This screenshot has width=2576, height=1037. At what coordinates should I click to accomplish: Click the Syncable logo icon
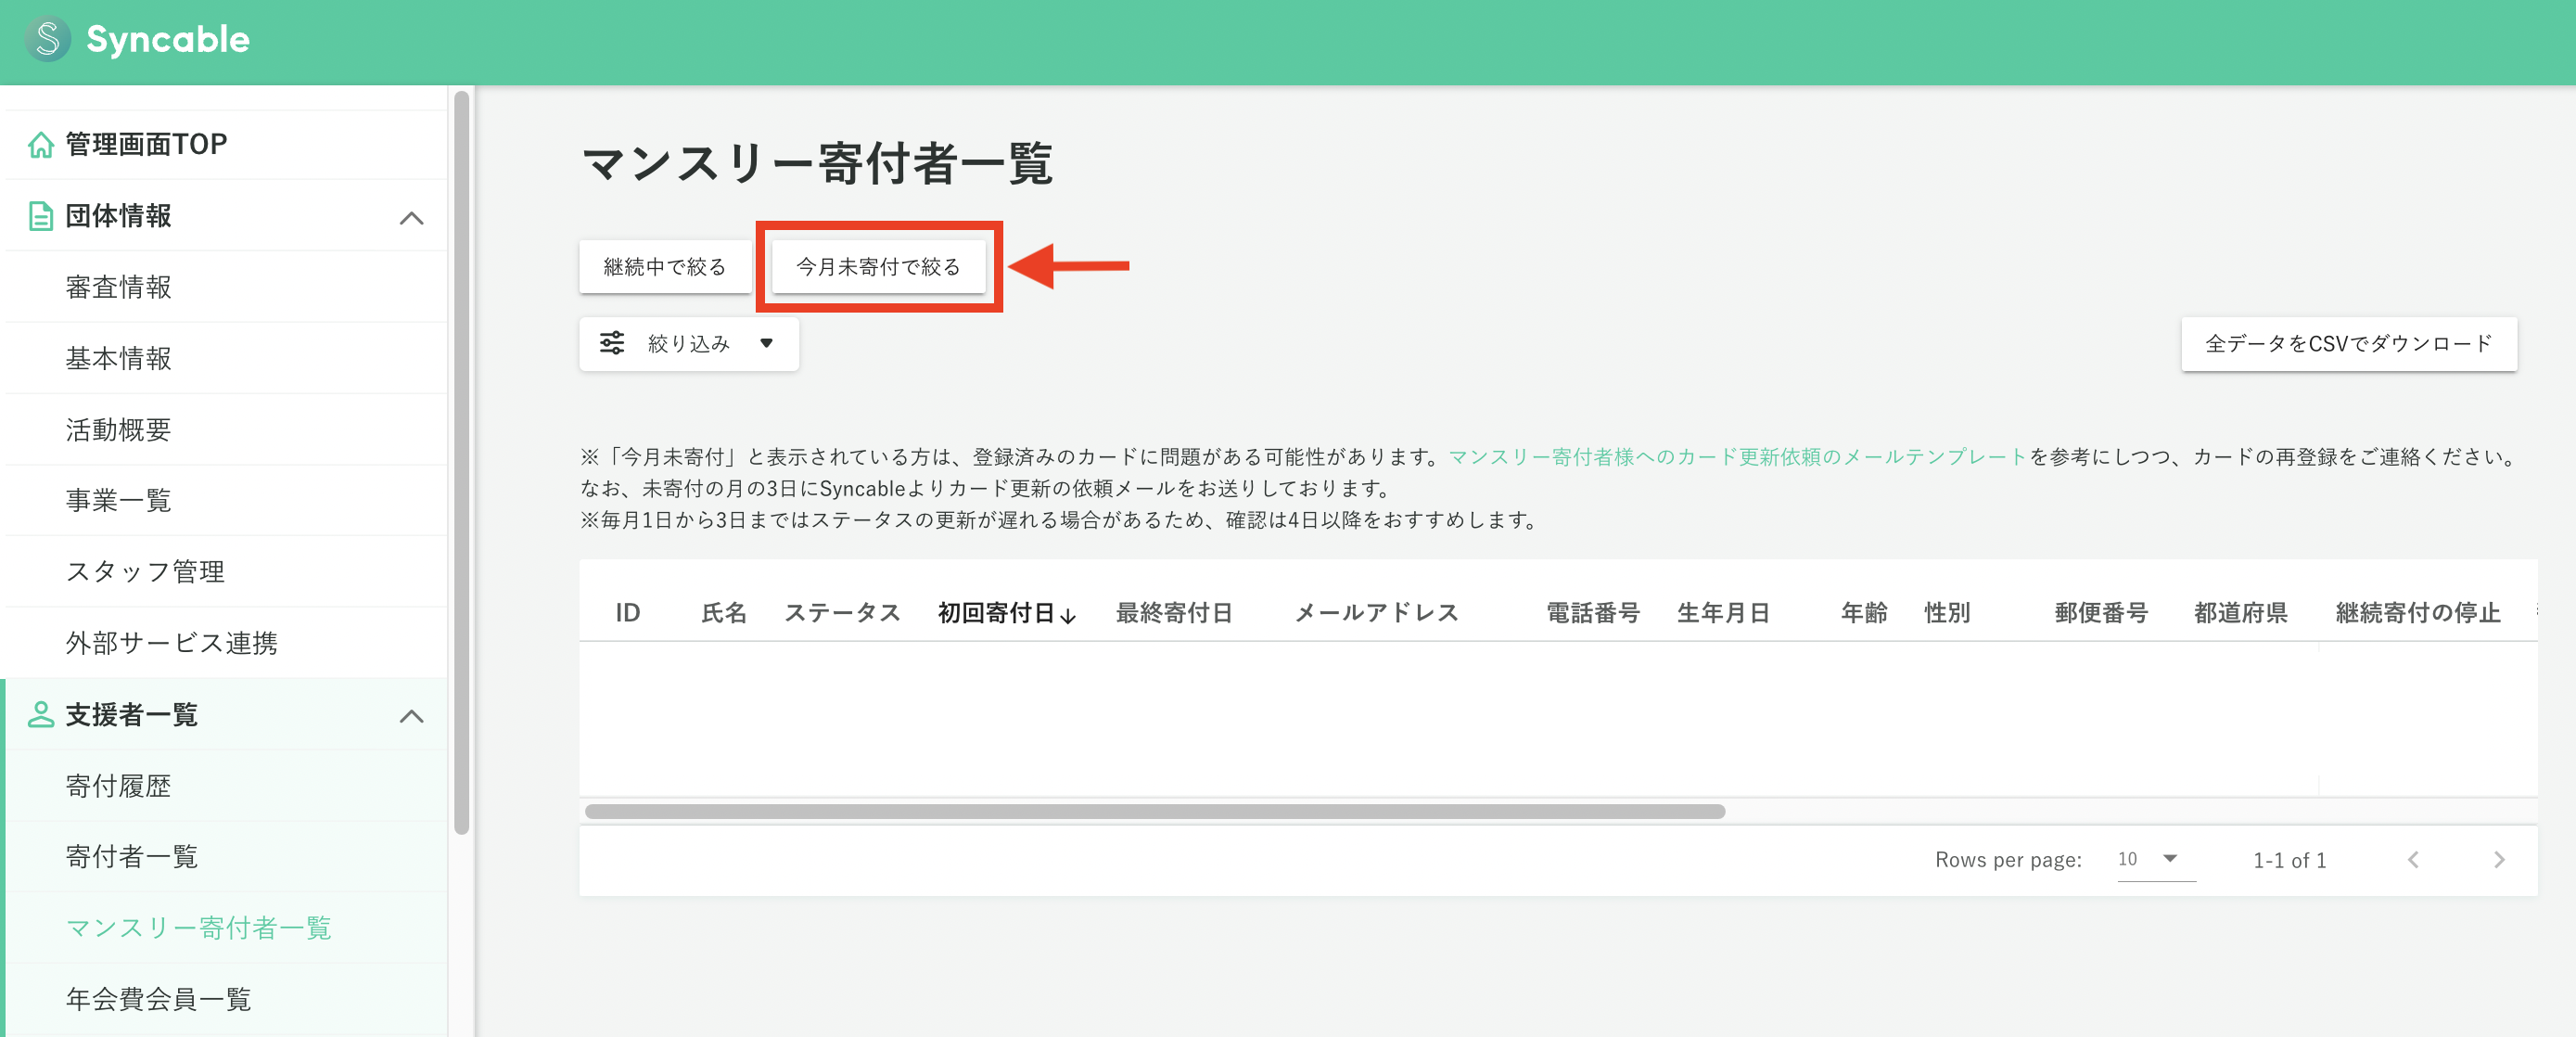tap(47, 40)
